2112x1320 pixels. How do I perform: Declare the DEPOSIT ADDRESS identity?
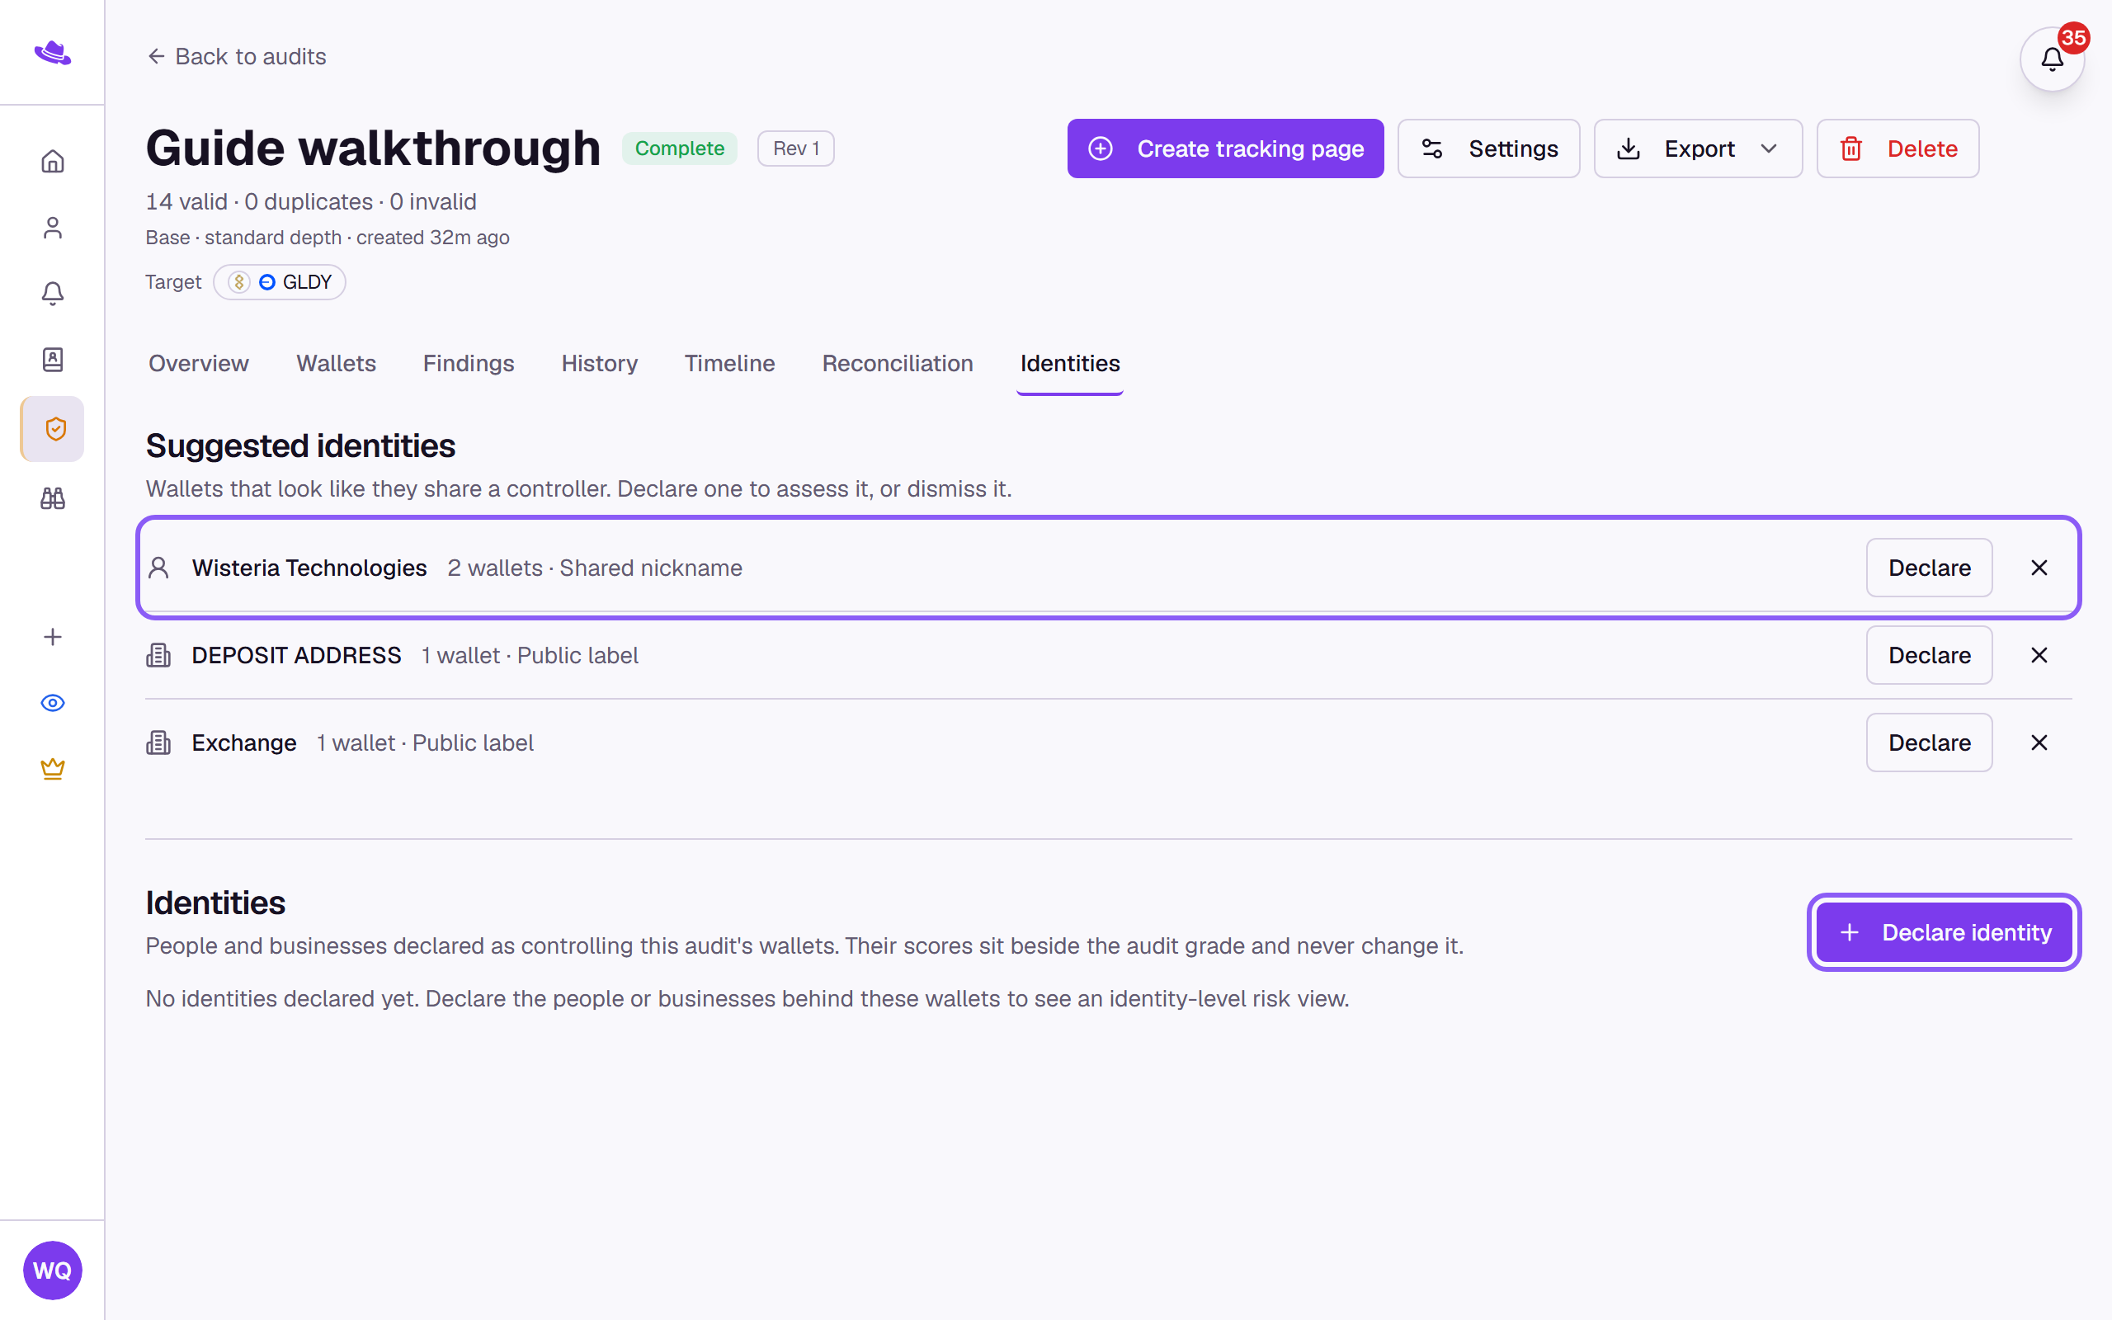(1930, 655)
